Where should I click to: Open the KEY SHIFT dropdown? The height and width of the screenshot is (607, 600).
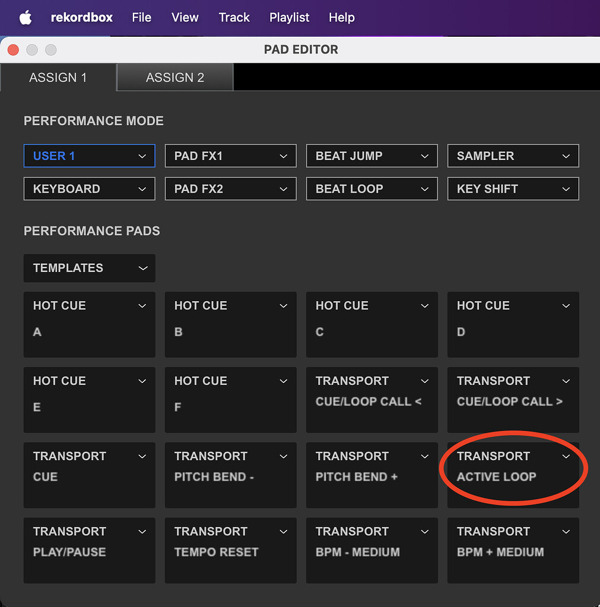(x=513, y=189)
